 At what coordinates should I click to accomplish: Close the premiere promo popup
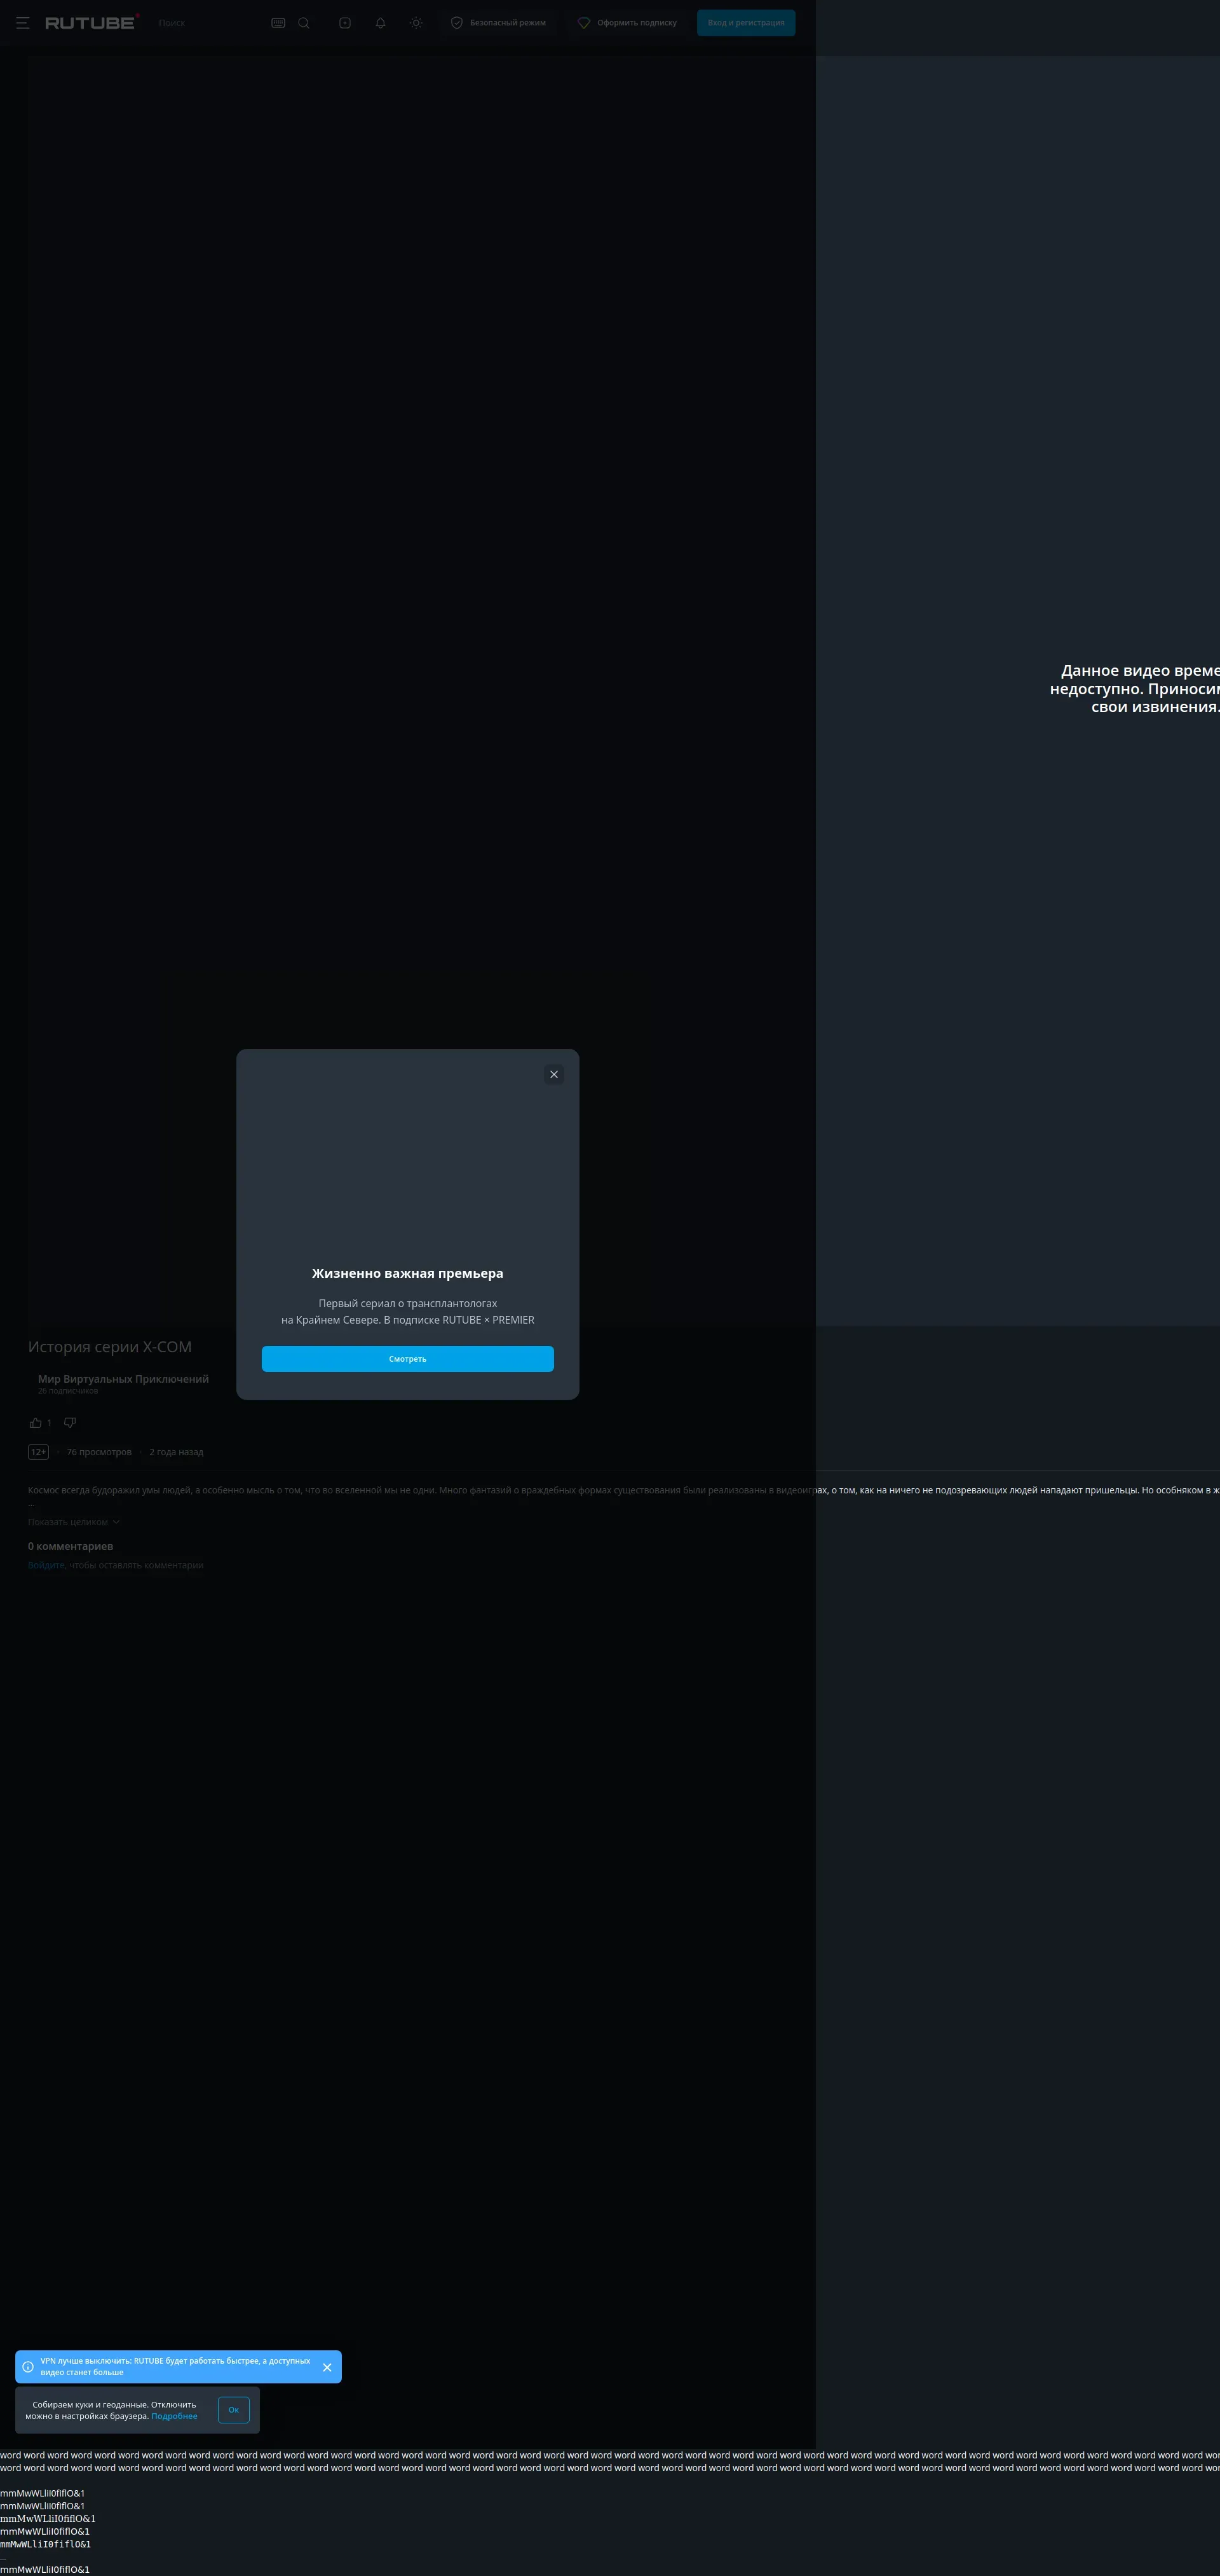(x=553, y=1074)
